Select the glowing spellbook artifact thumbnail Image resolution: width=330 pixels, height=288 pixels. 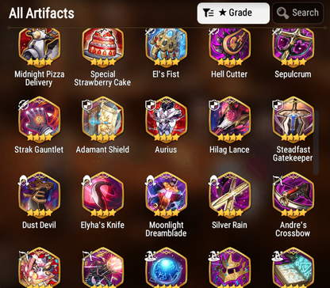pos(293,267)
